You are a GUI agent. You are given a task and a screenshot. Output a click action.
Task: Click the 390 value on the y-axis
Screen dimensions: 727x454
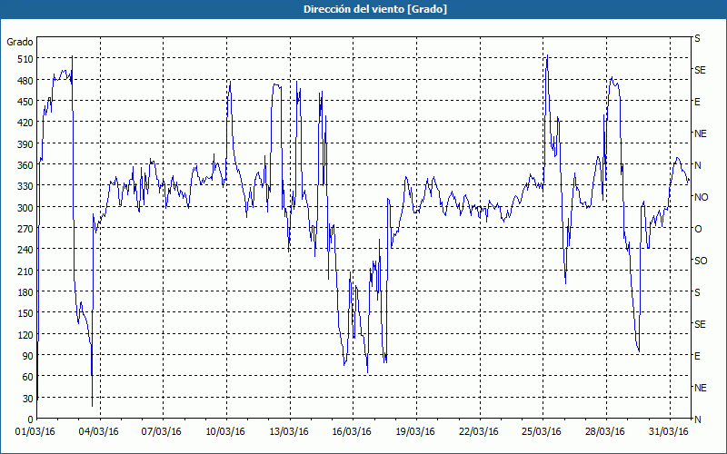[x=25, y=144]
